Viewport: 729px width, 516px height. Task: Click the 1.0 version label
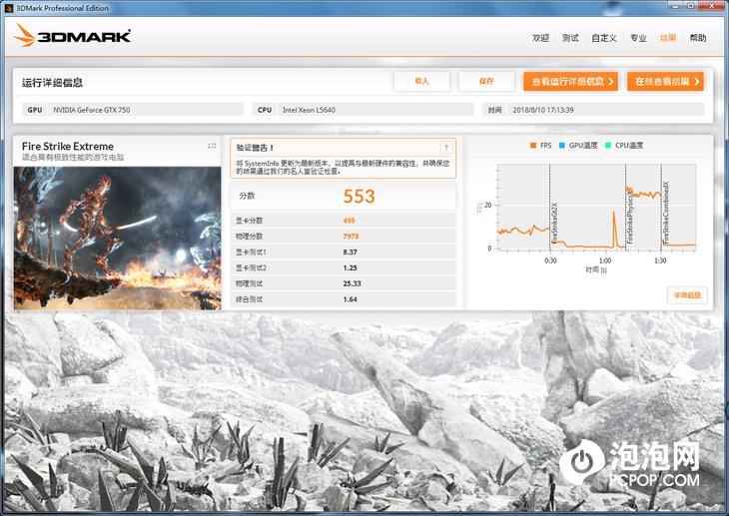[x=212, y=146]
